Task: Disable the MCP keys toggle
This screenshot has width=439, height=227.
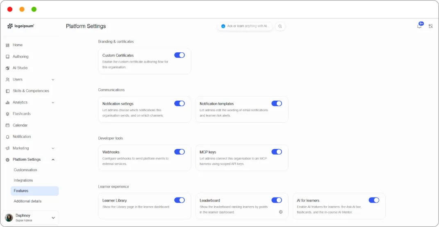Action: coord(277,152)
